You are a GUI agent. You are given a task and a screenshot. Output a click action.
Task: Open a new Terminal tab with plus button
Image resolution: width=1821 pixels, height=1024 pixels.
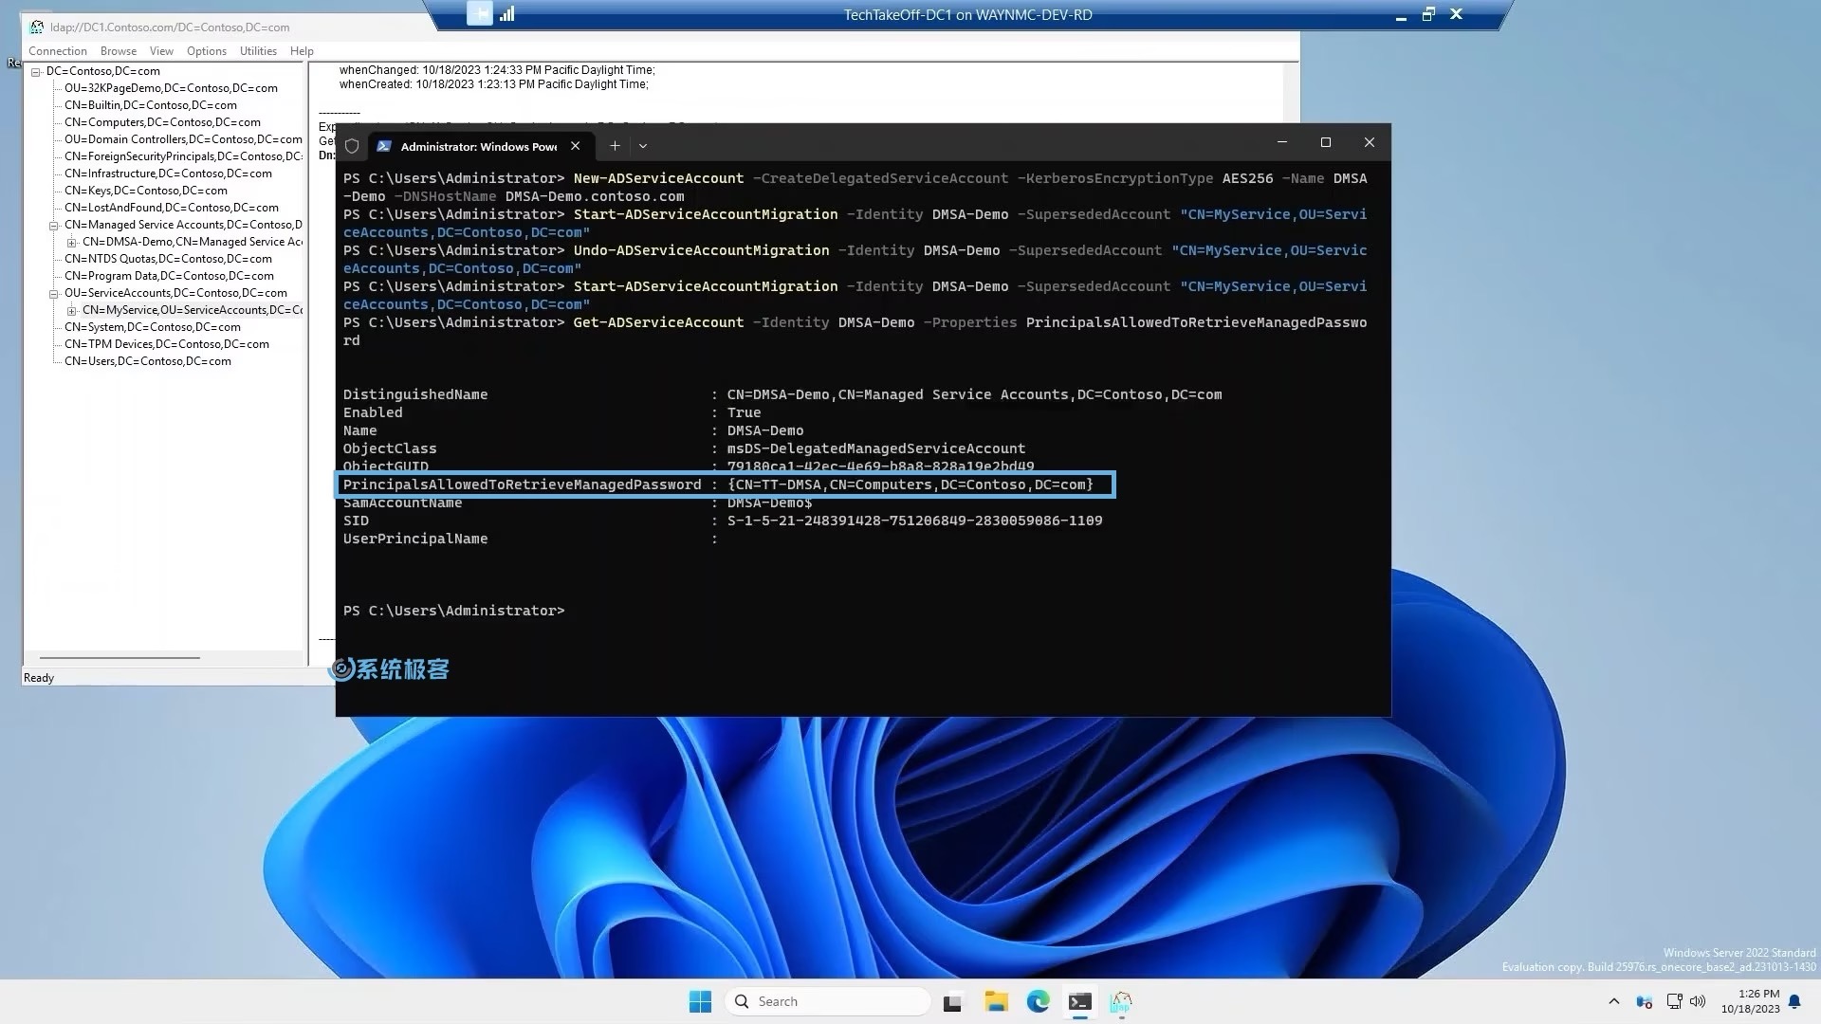pyautogui.click(x=615, y=146)
